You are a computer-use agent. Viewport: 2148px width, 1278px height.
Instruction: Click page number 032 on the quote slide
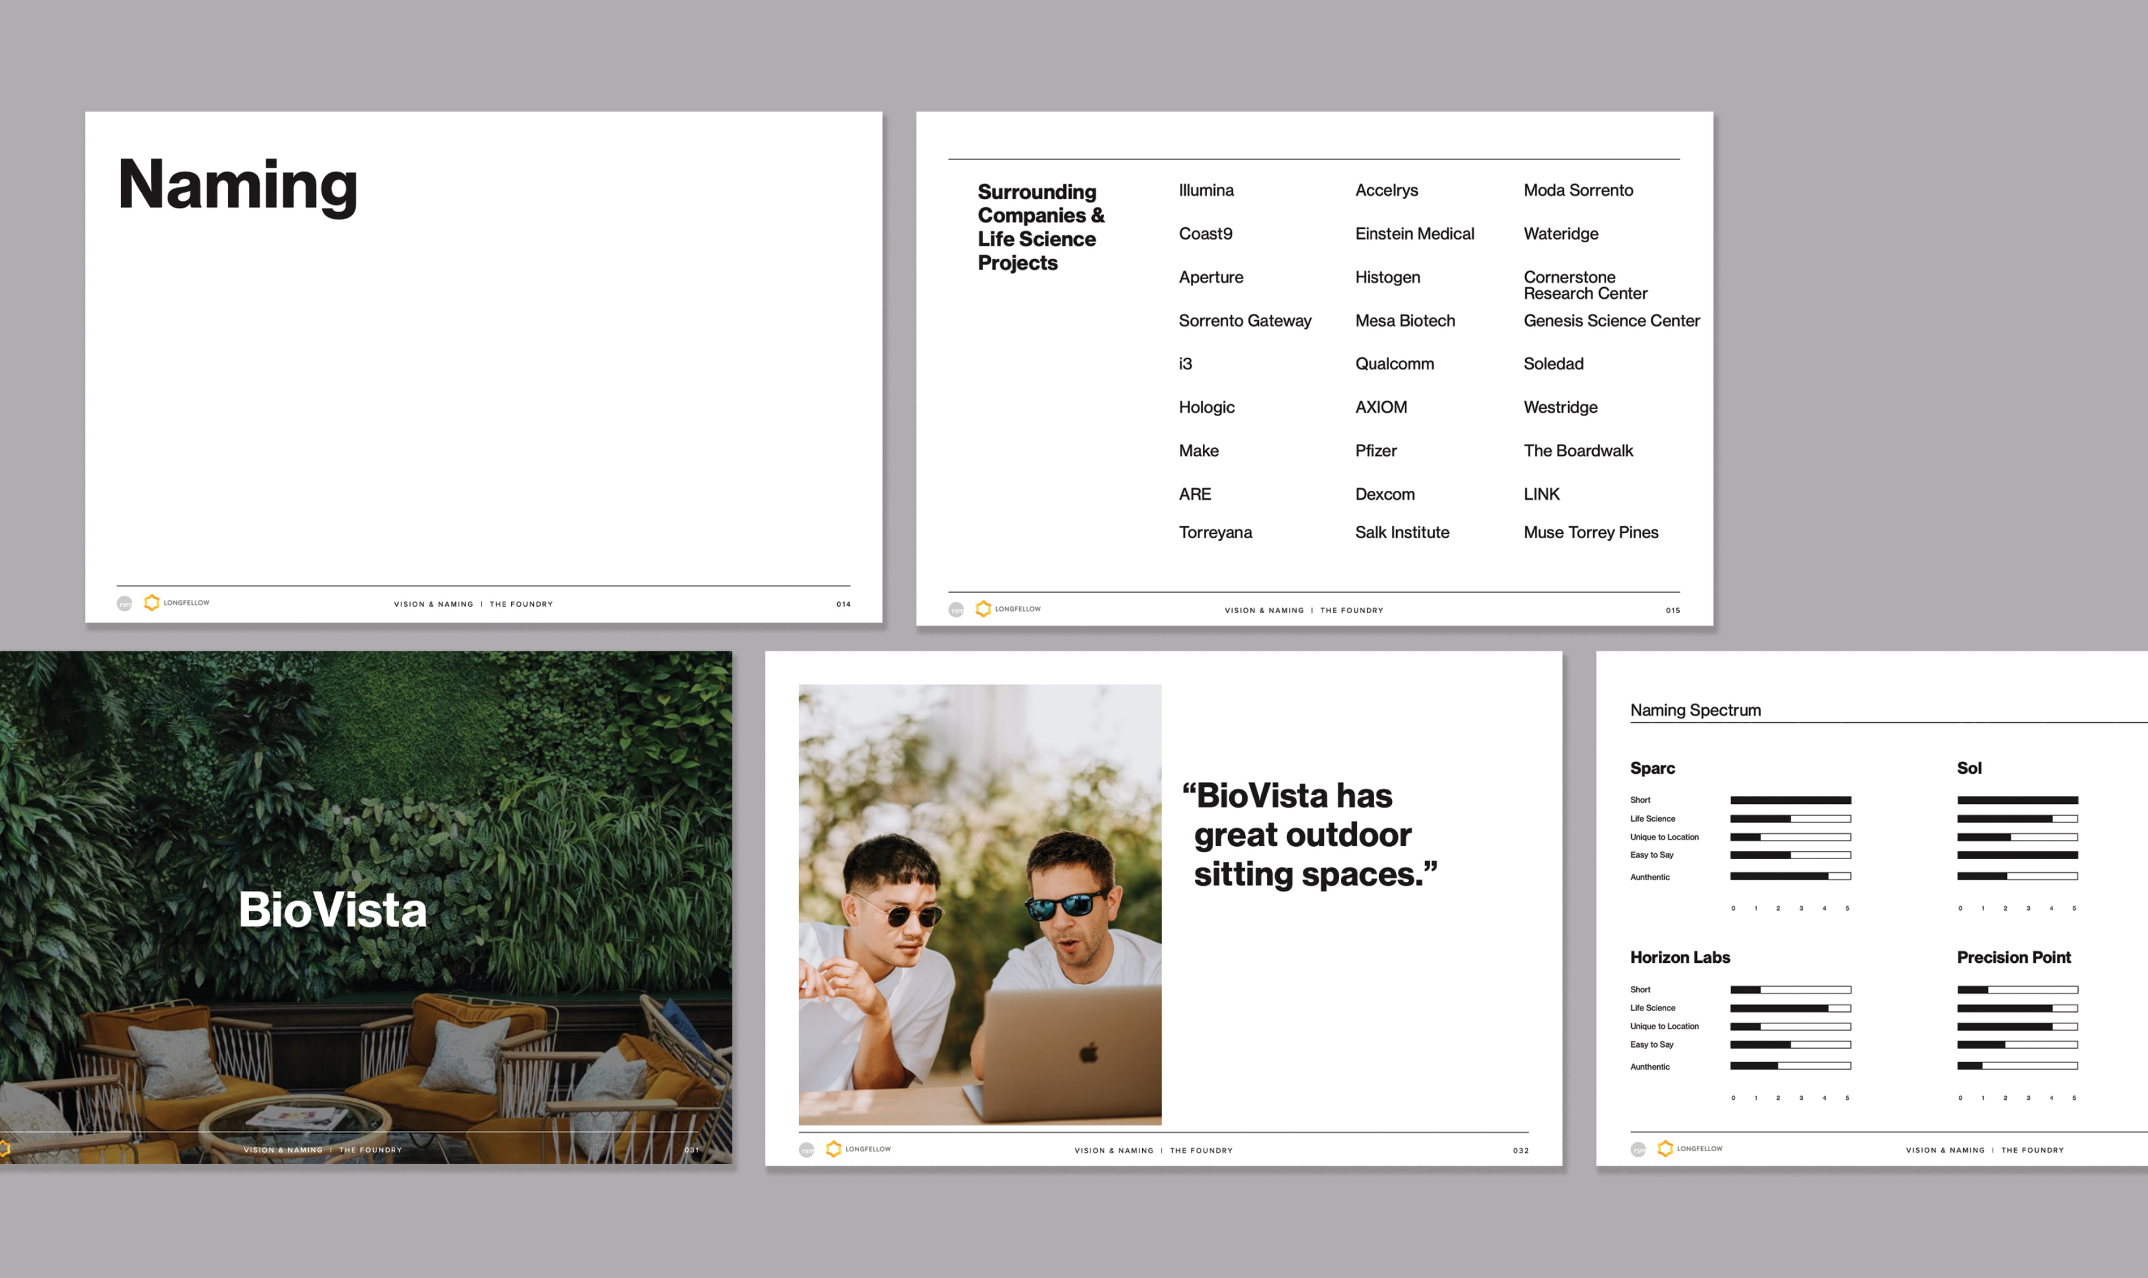1521,1151
